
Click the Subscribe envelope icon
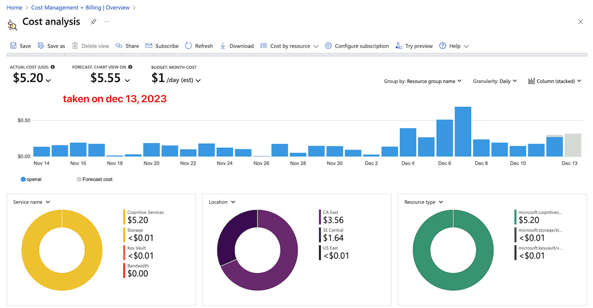tap(149, 46)
